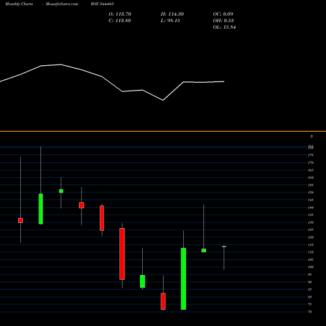Click the red candle body bottoming near 72

pyautogui.click(x=163, y=301)
